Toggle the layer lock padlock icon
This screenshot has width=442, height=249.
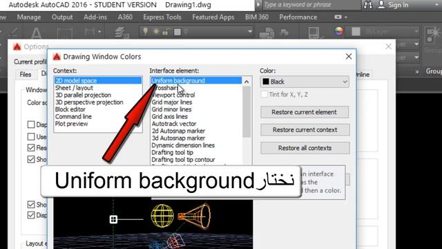click(x=166, y=32)
